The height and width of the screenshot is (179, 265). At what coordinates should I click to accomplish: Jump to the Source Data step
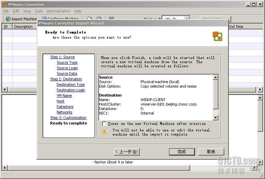tap(67, 73)
